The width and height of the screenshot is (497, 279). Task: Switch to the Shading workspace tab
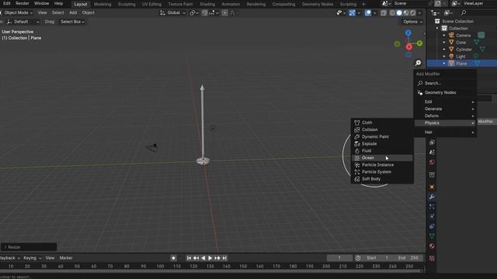point(207,4)
